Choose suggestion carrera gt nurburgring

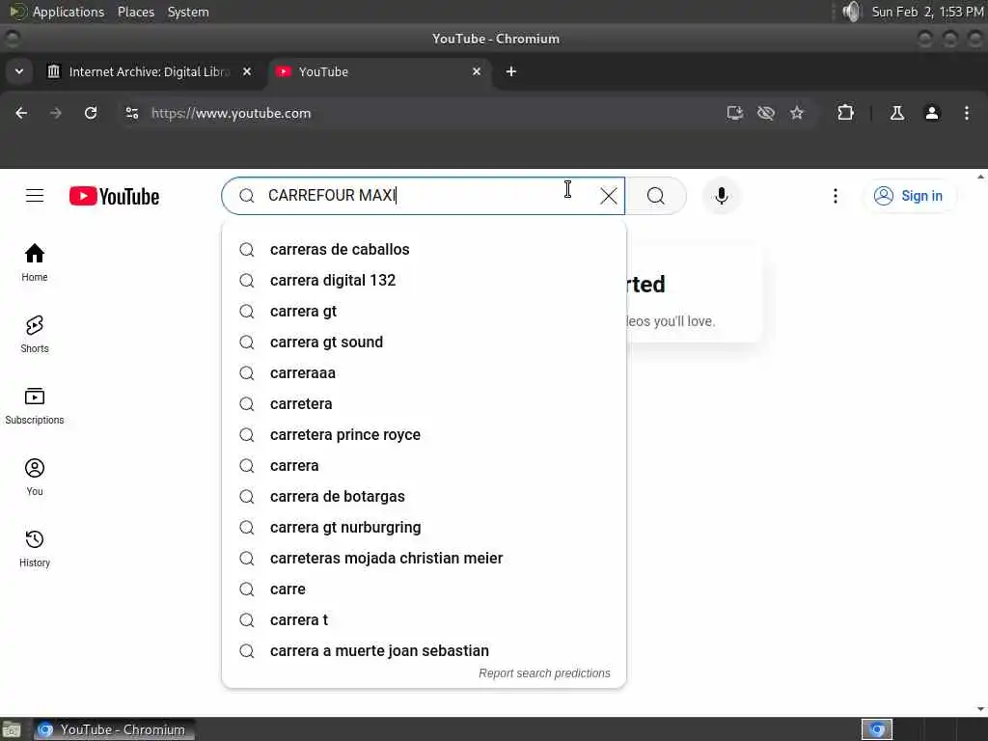coord(425,528)
